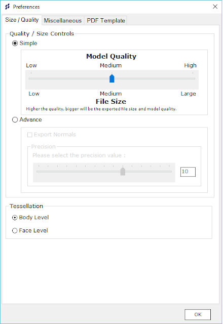Click the Large file size label

coord(188,94)
